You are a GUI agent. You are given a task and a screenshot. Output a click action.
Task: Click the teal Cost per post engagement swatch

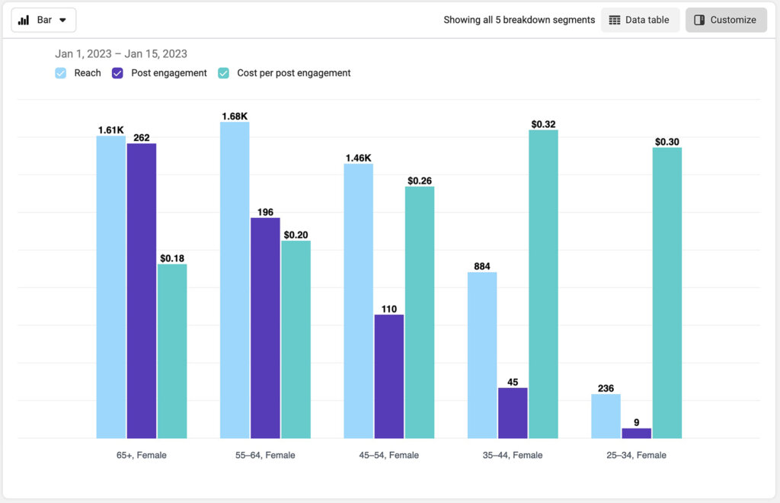click(x=222, y=72)
